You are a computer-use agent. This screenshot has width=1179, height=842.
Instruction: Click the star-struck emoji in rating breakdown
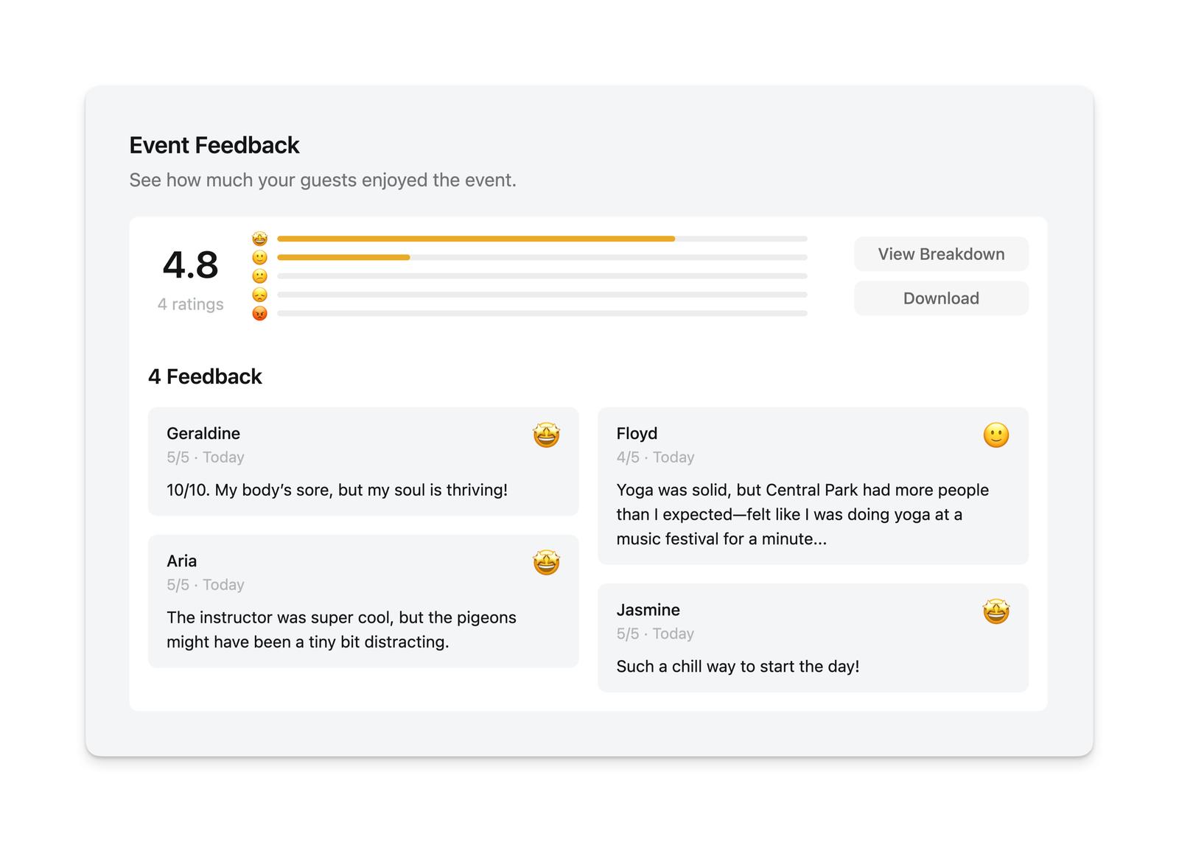pos(259,239)
